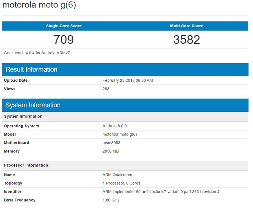The width and height of the screenshot is (253, 209).
Task: Click the Identifier label
Action: tap(13, 192)
